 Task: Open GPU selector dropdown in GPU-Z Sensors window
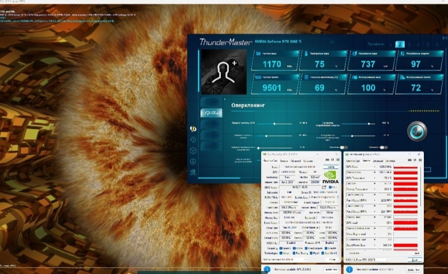(367, 260)
